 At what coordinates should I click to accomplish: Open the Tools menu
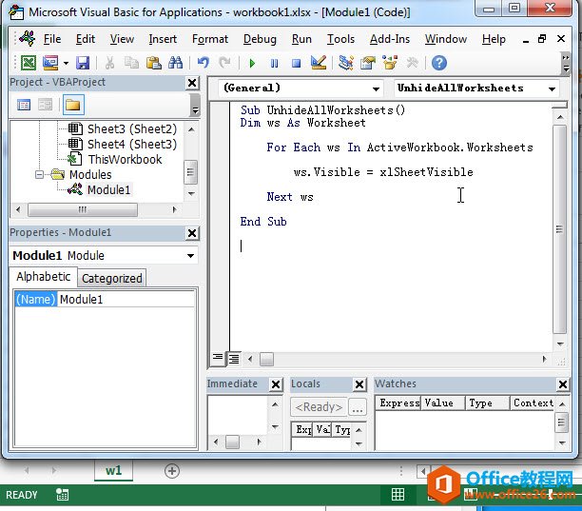pyautogui.click(x=340, y=39)
